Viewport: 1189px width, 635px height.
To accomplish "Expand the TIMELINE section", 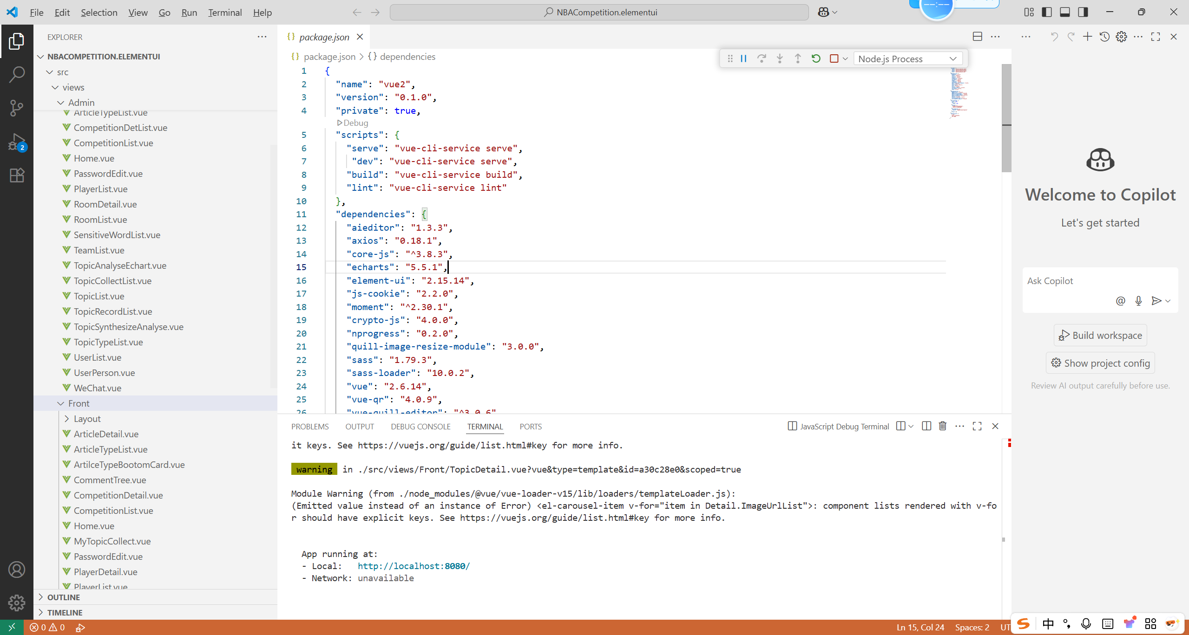I will pos(65,613).
